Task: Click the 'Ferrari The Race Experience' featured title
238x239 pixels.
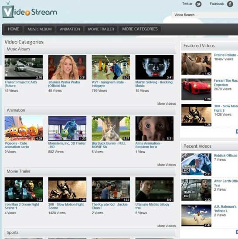Action: click(226, 83)
